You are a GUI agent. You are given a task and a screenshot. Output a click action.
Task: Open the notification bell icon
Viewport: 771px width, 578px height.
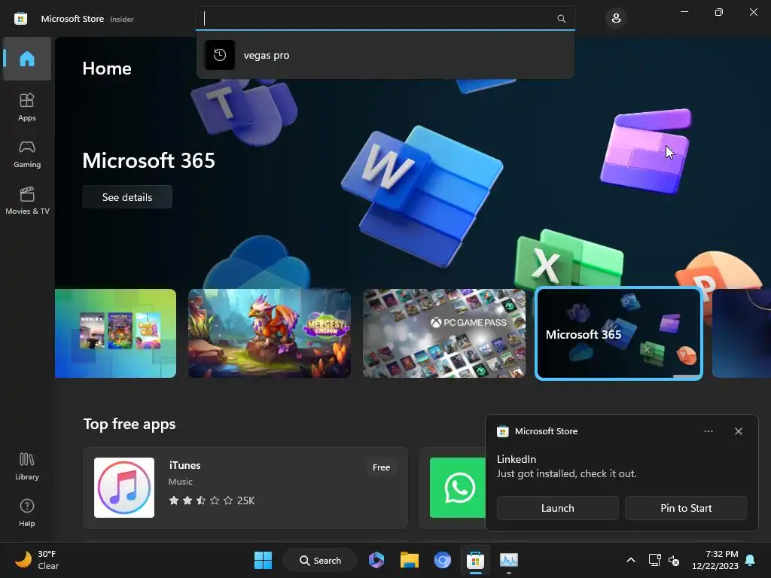coord(751,560)
